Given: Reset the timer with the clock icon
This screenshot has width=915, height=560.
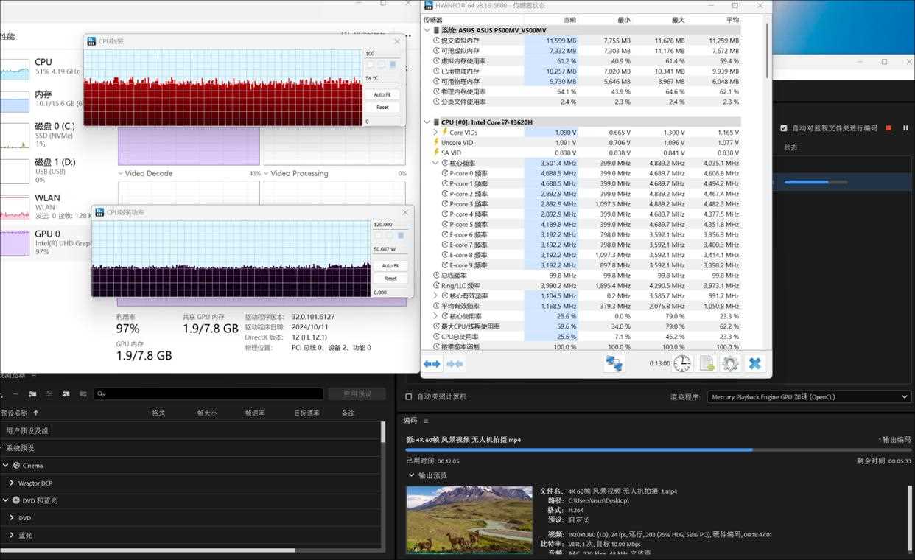Looking at the screenshot, I should (x=682, y=363).
